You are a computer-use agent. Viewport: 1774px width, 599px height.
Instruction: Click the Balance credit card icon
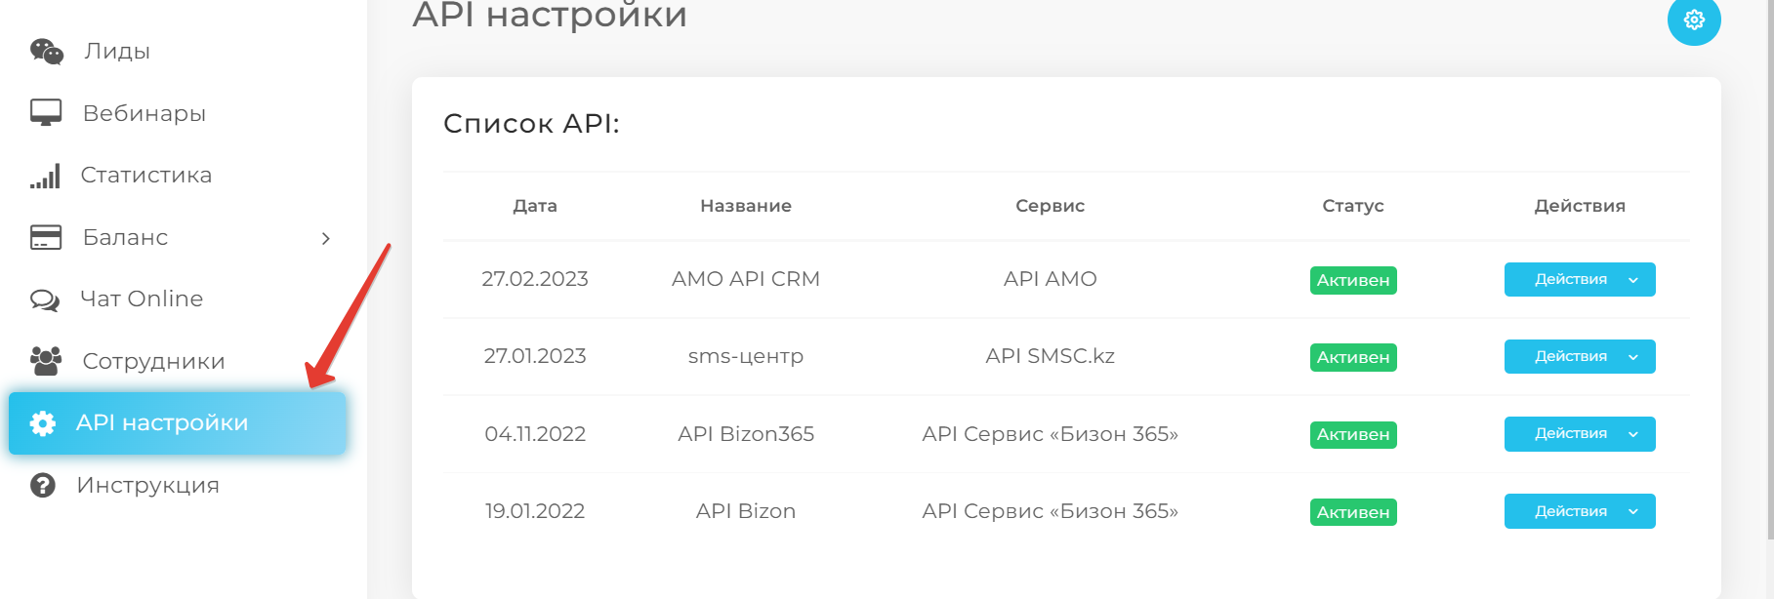tap(46, 237)
